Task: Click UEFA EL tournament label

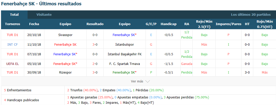Action: tap(13, 64)
